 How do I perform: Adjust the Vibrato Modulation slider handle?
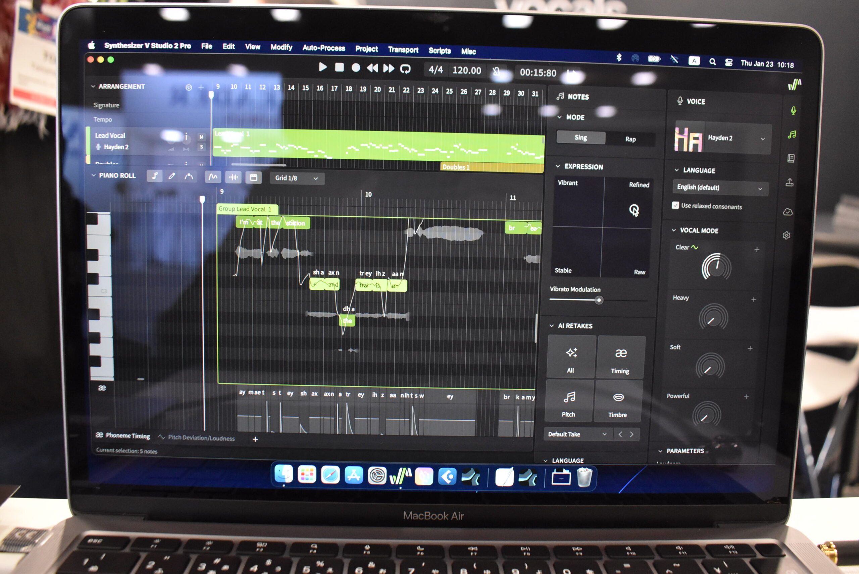[x=599, y=301]
